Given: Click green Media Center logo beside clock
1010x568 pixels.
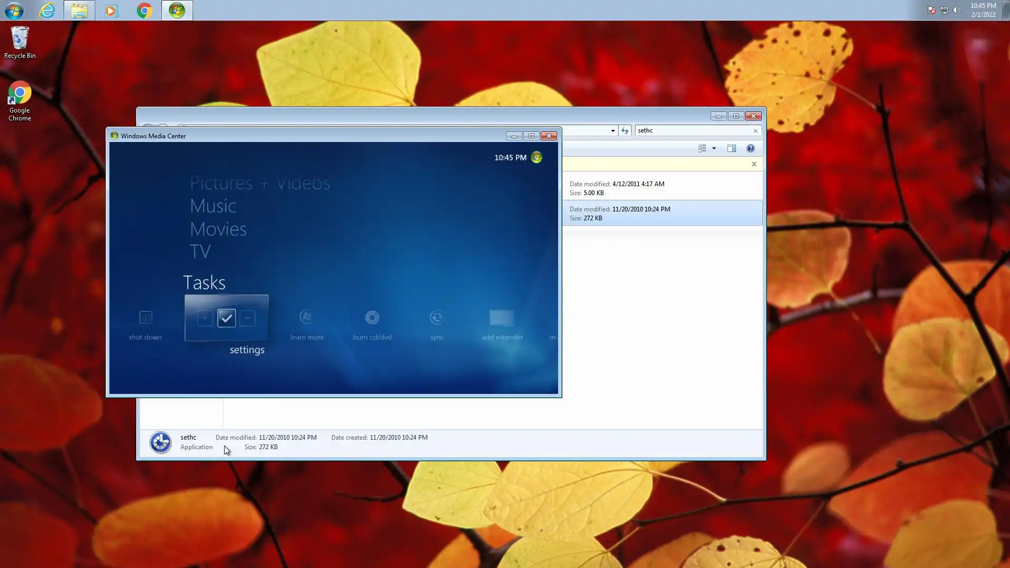Looking at the screenshot, I should point(537,157).
